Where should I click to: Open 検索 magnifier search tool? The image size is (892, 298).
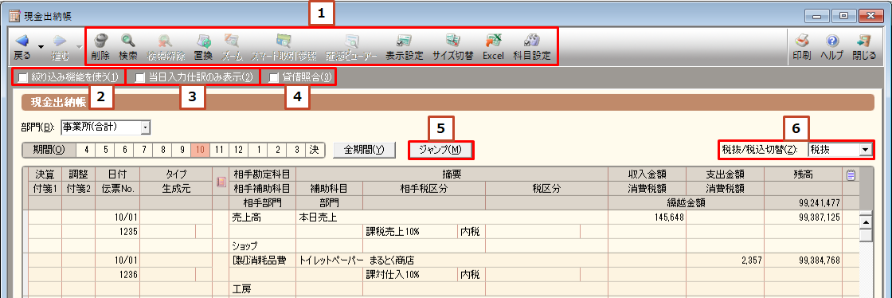[x=128, y=46]
